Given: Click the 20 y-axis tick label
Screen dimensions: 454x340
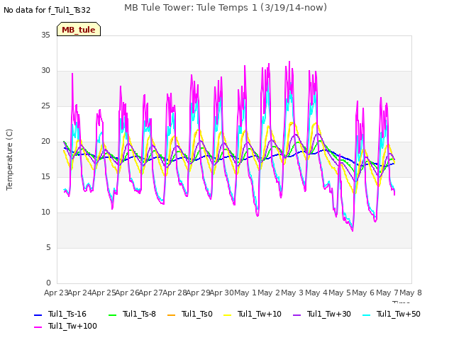Looking at the screenshot, I should (45, 142).
